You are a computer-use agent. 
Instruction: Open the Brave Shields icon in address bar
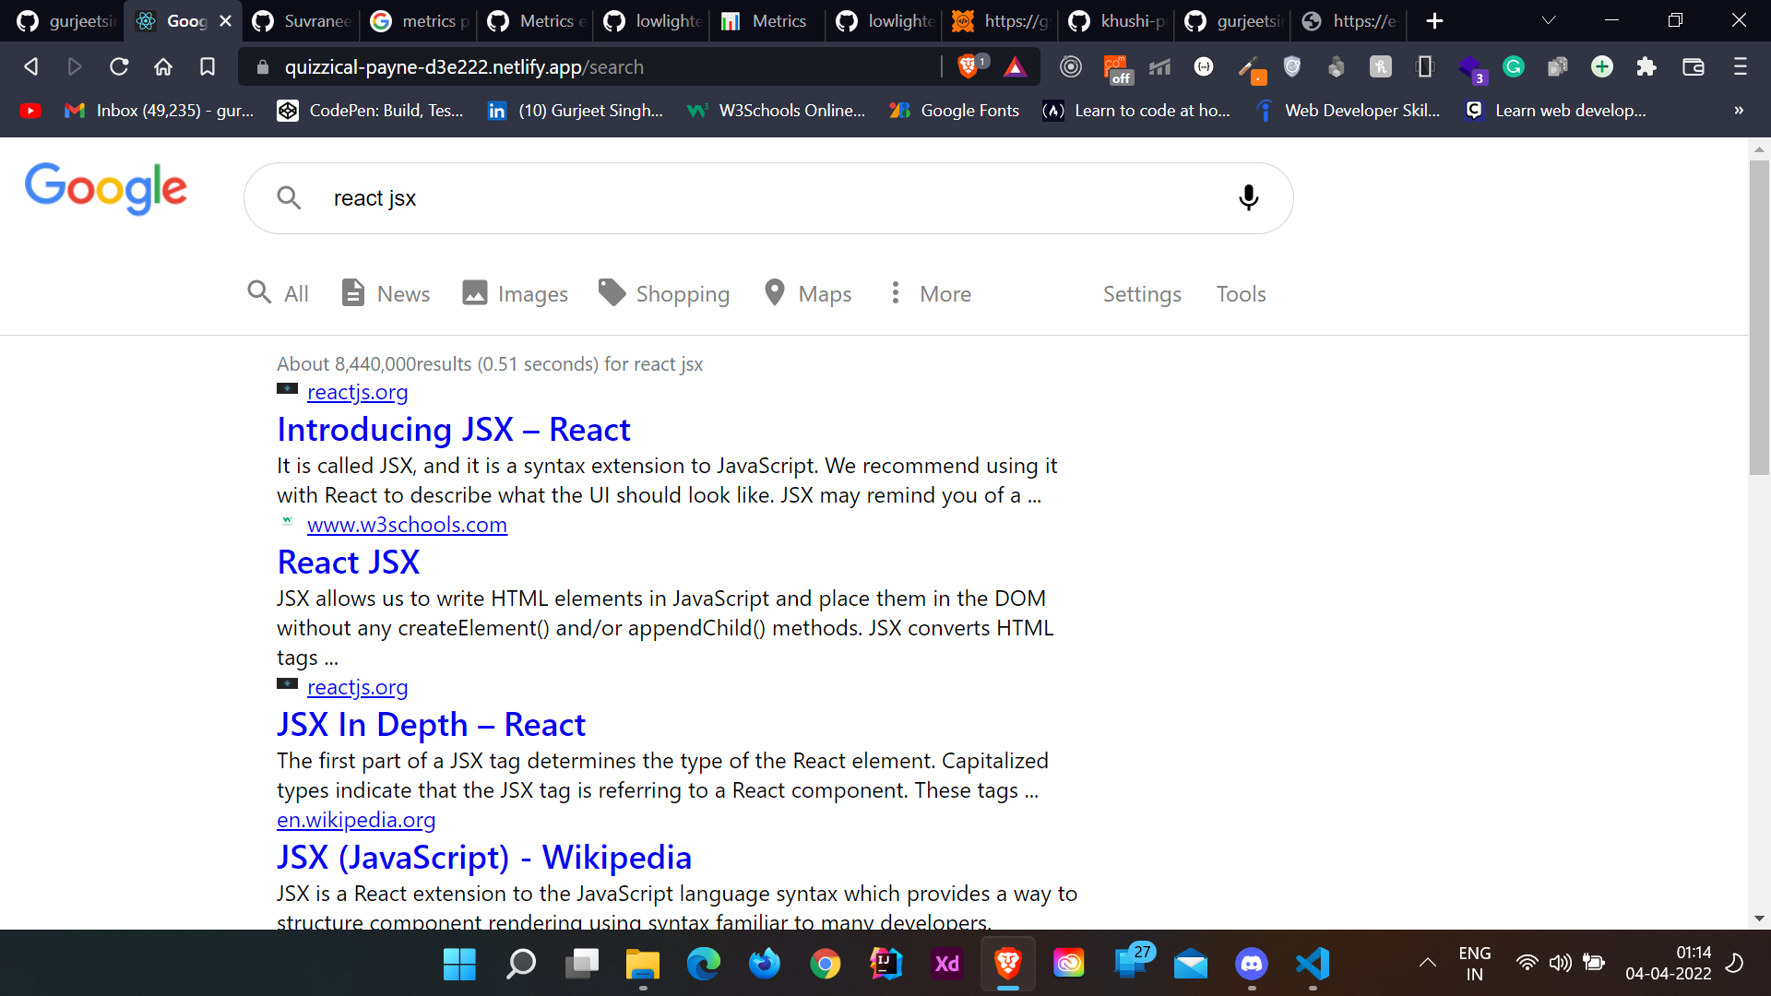970,65
